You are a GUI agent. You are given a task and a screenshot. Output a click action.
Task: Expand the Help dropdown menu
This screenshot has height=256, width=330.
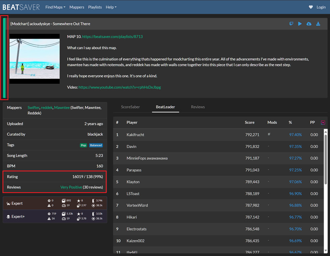point(111,7)
